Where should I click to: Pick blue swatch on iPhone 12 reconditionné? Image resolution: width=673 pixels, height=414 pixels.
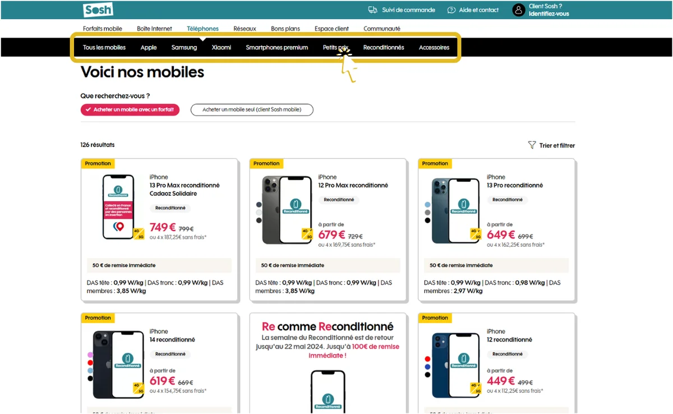pyautogui.click(x=427, y=367)
